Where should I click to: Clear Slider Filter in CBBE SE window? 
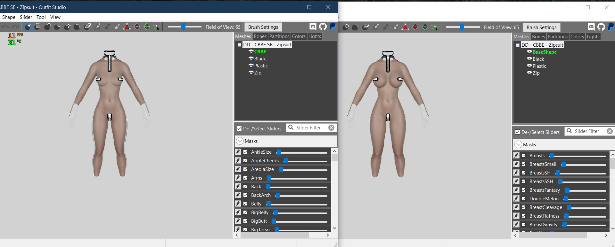pyautogui.click(x=332, y=128)
